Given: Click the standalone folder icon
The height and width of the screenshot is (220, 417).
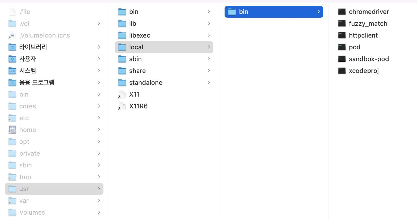Looking at the screenshot, I should [x=122, y=82].
